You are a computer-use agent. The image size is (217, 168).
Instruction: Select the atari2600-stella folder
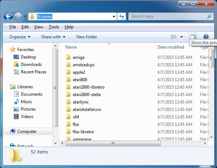pyautogui.click(x=87, y=95)
